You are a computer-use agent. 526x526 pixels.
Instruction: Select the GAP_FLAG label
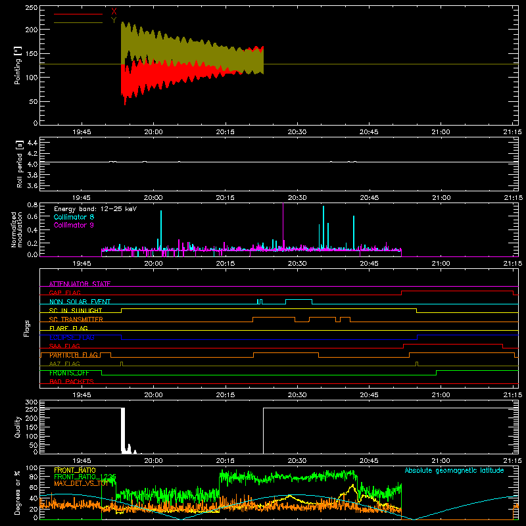pos(64,293)
